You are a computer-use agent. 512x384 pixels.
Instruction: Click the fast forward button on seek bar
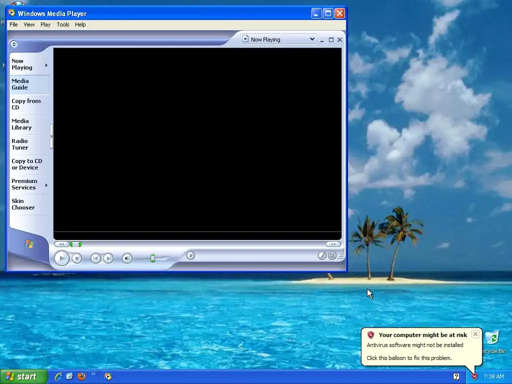coord(333,244)
